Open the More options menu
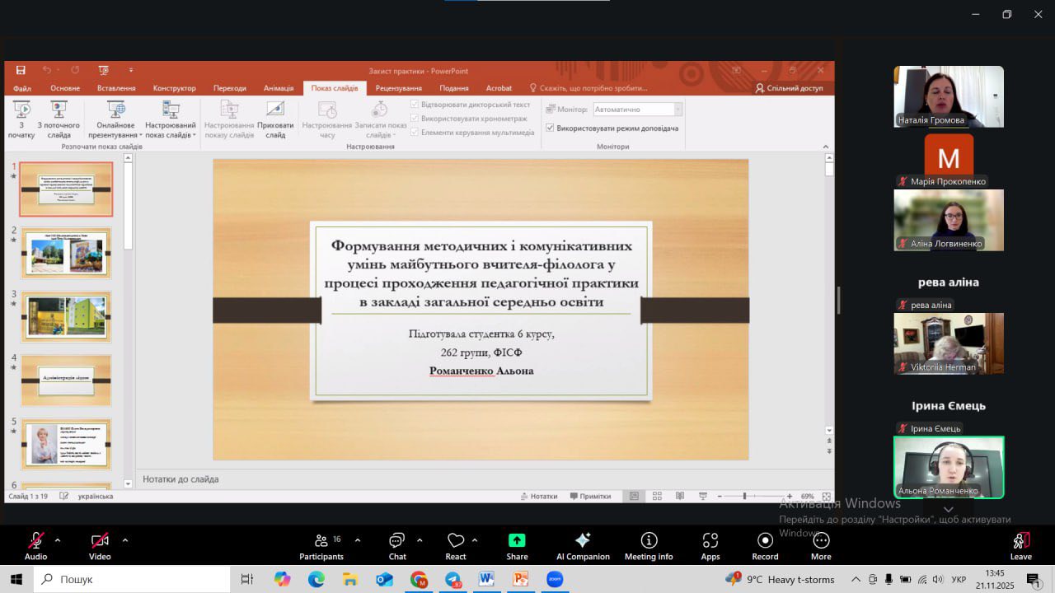This screenshot has height=593, width=1055. click(821, 546)
